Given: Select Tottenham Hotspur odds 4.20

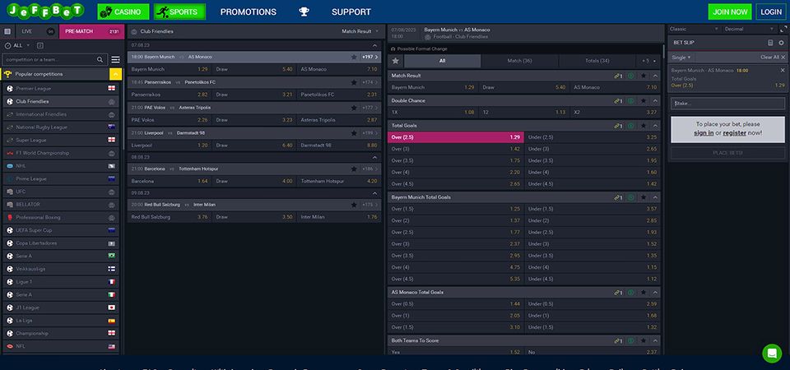Looking at the screenshot, I should click(x=339, y=181).
